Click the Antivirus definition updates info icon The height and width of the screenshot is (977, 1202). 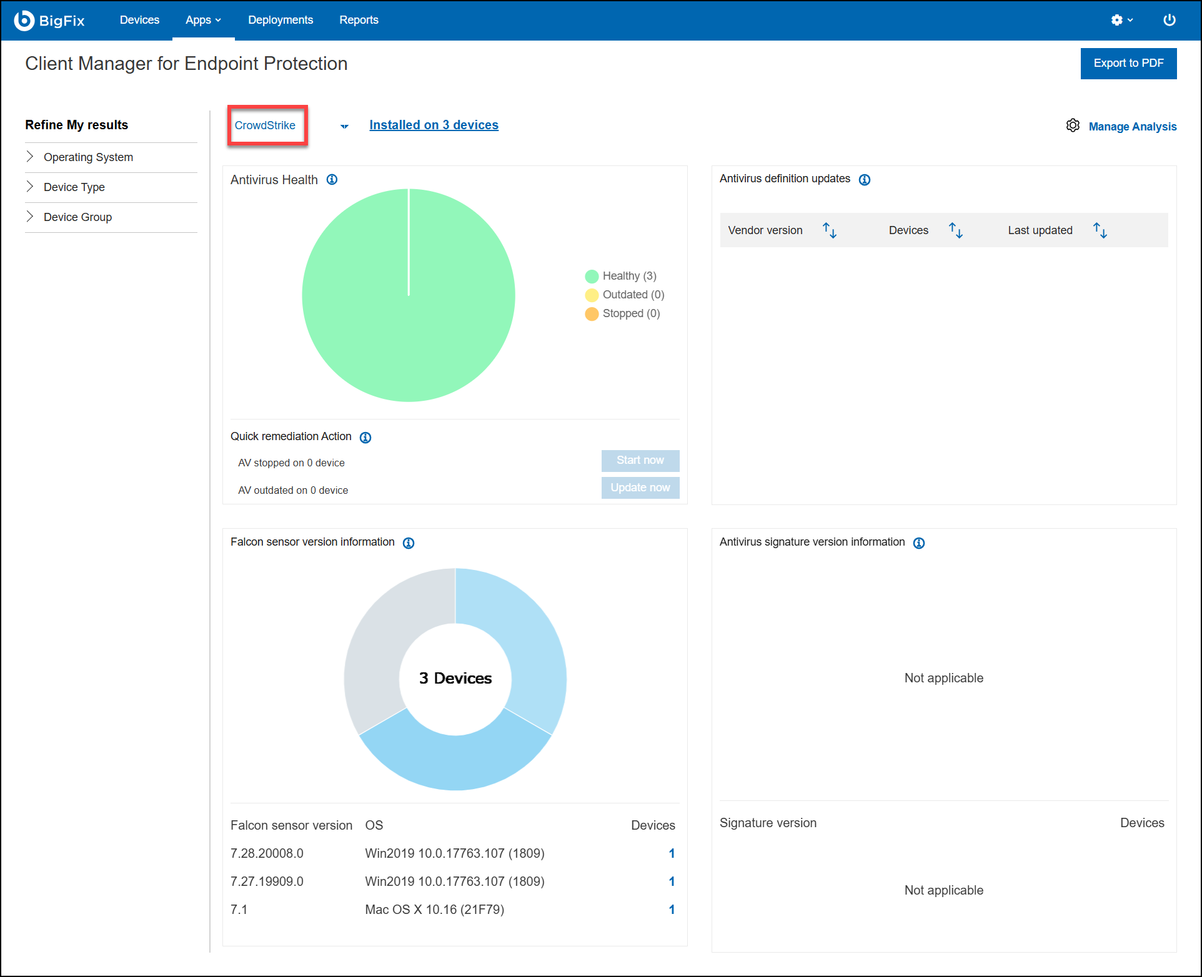(865, 180)
